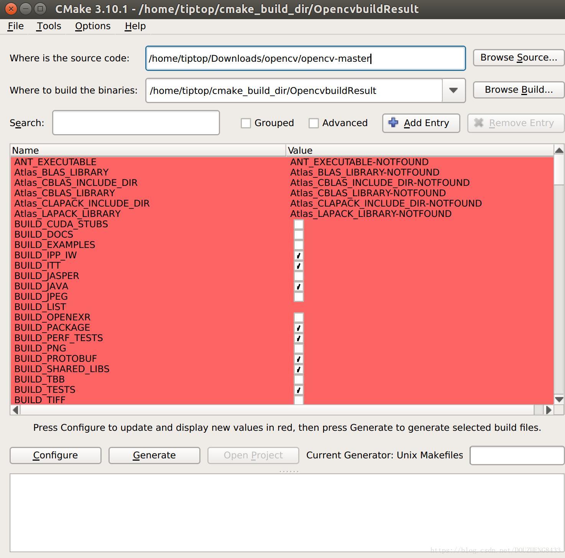This screenshot has width=565, height=558.
Task: Click the Add Entry button
Action: tap(421, 123)
